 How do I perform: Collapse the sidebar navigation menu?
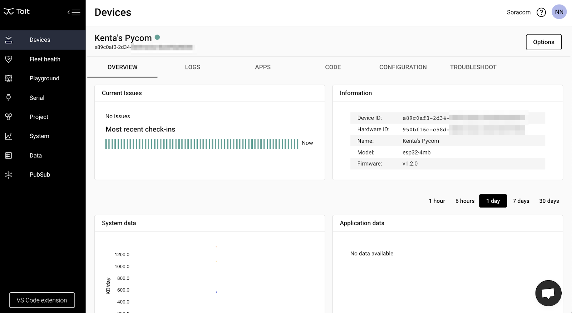tap(74, 12)
